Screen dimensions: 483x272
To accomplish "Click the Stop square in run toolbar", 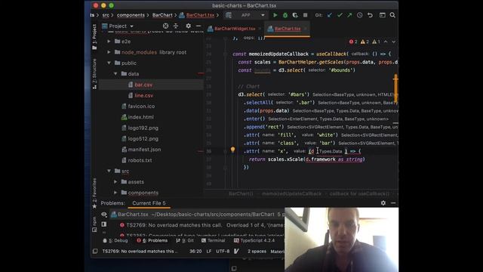I will 305,15.
